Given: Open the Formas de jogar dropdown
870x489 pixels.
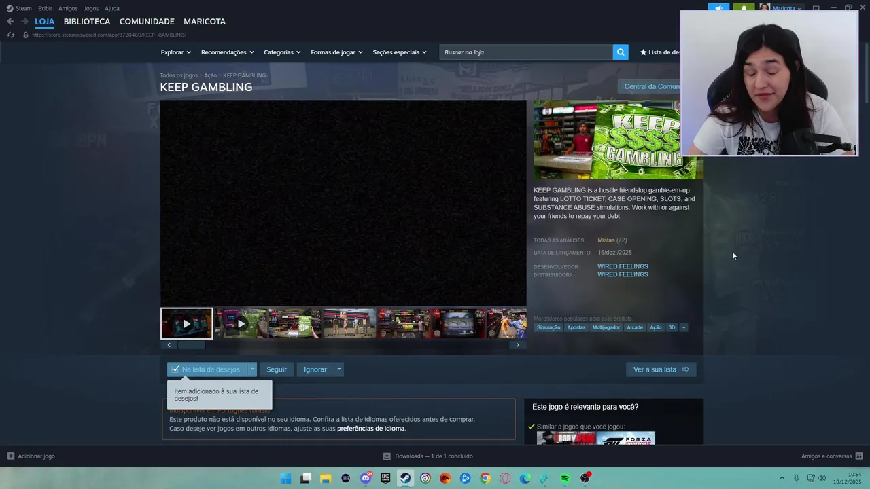Looking at the screenshot, I should click(336, 52).
